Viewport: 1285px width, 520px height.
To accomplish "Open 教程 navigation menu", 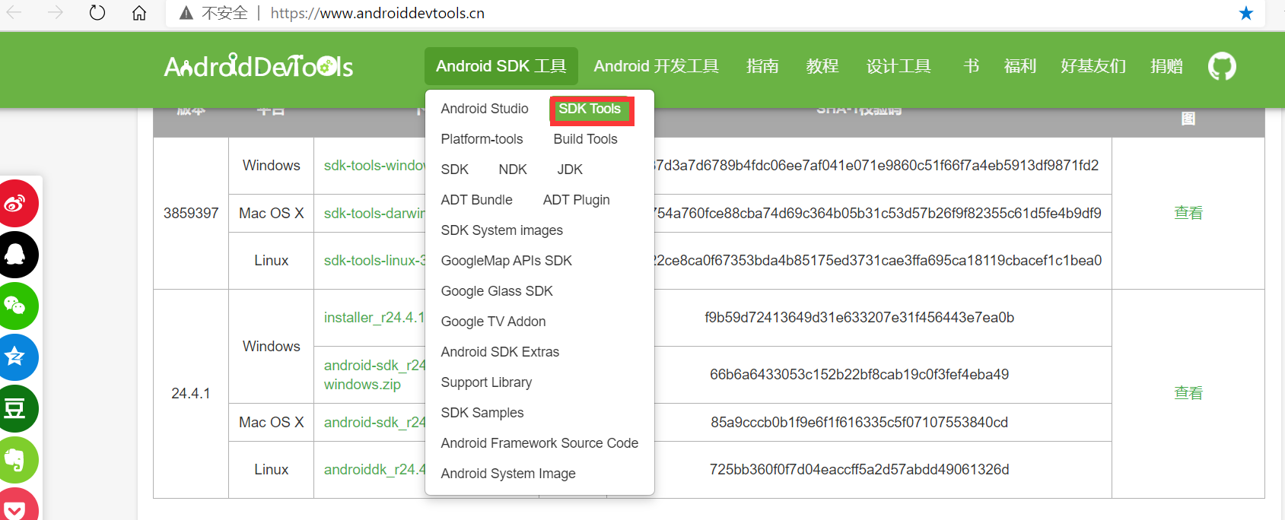I will (x=822, y=66).
